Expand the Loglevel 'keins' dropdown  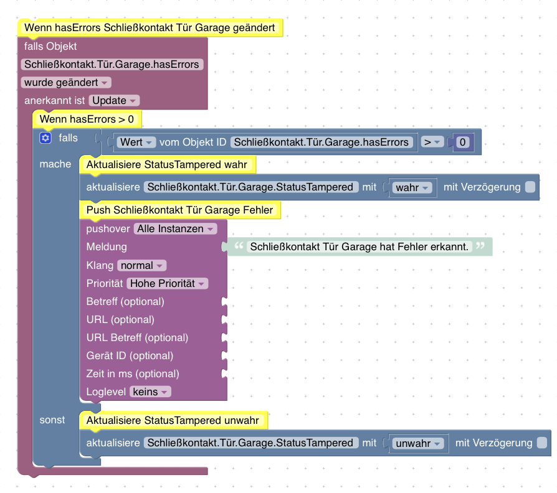[150, 392]
